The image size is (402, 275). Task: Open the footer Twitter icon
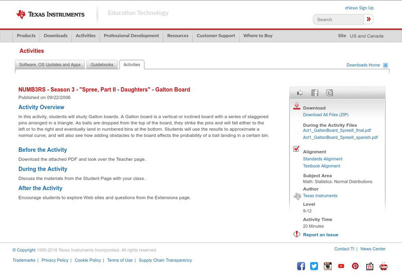314,266
